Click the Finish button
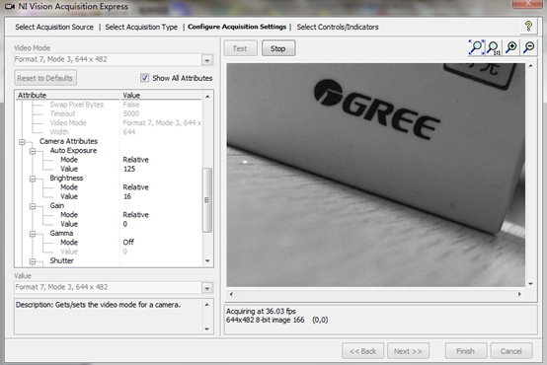Viewport: 547px width, 365px height. [x=466, y=351]
